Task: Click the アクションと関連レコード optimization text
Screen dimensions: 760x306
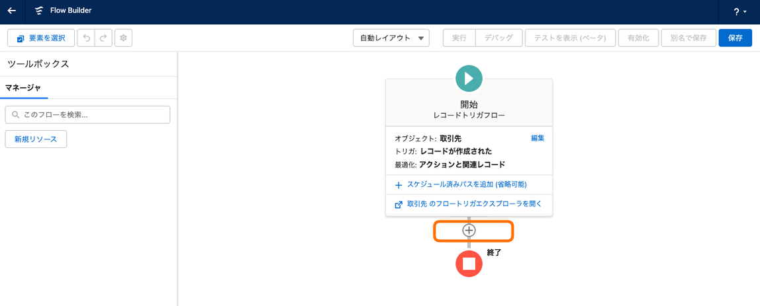Action: tap(462, 164)
